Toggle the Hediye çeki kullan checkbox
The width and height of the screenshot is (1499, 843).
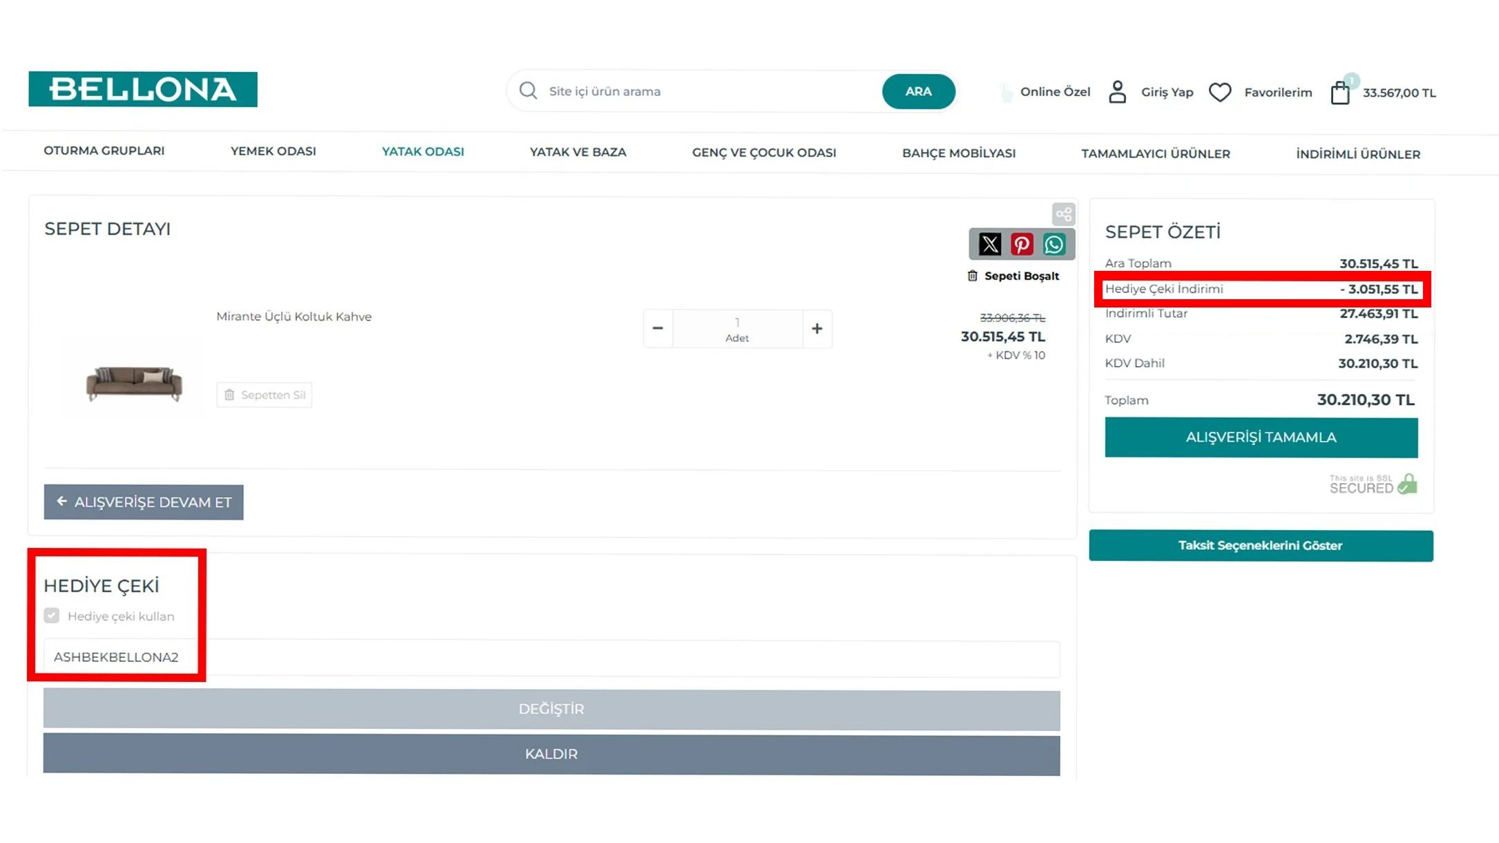coord(52,616)
